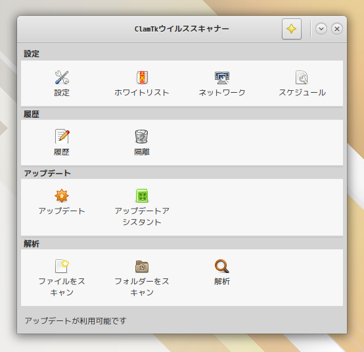
Task: Click the 履歴 section header label
Action: pos(32,114)
